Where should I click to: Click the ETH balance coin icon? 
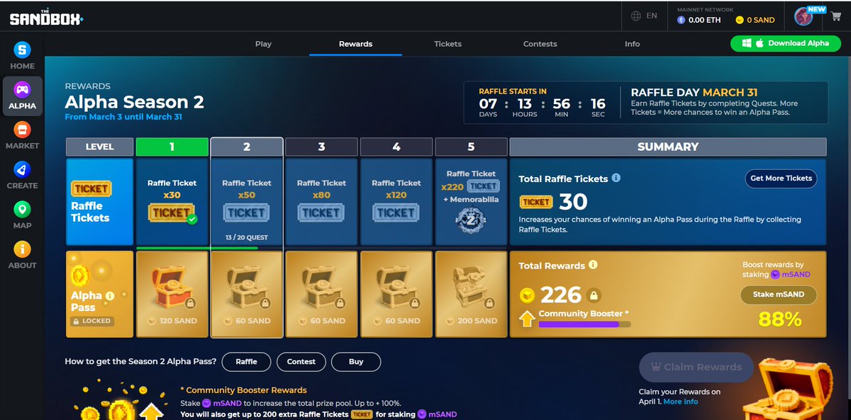[682, 21]
